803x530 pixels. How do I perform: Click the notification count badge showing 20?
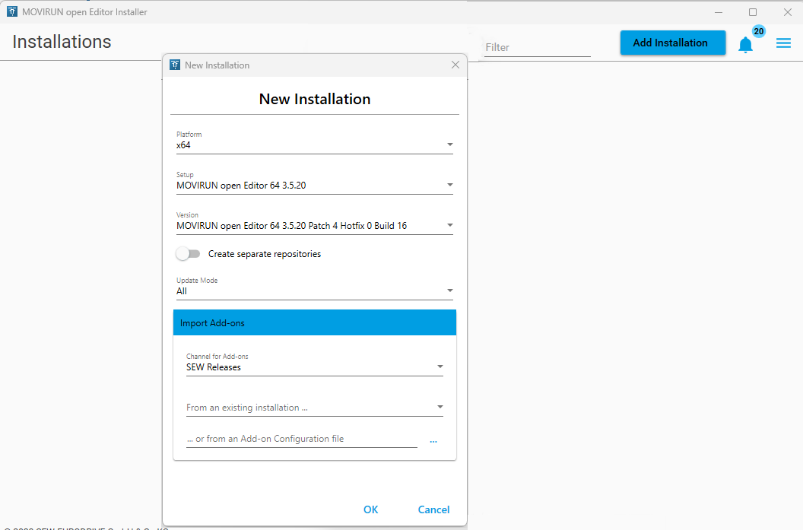click(758, 32)
